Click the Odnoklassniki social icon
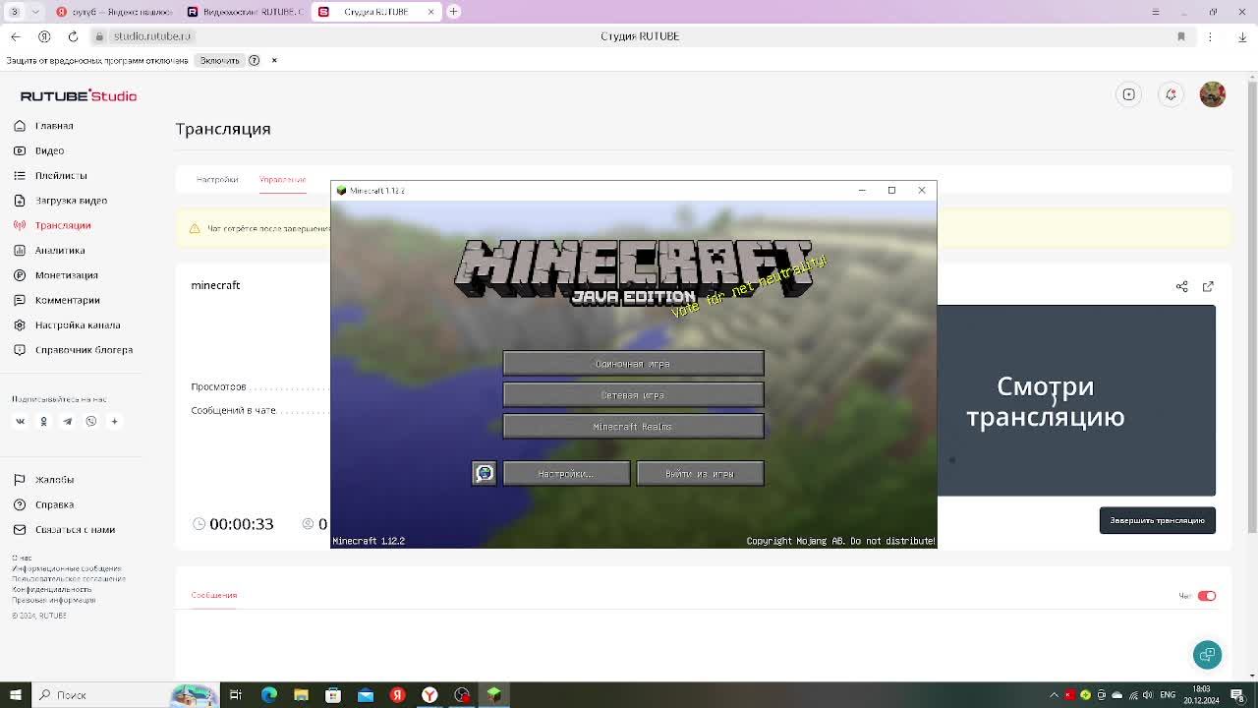Image resolution: width=1258 pixels, height=708 pixels. (x=43, y=421)
